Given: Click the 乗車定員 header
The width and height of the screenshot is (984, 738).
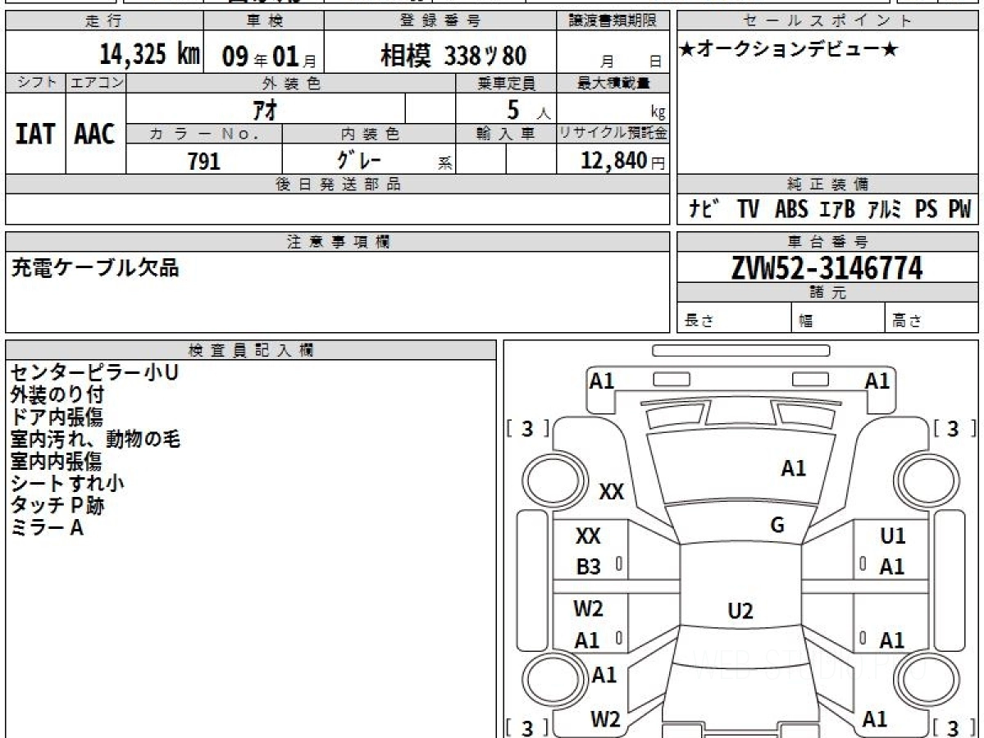Looking at the screenshot, I should tap(506, 83).
